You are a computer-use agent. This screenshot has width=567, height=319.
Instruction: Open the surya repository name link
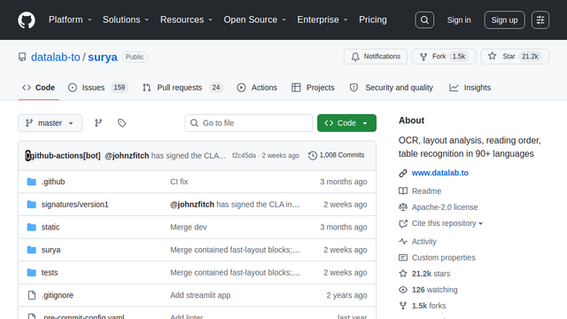coord(103,57)
